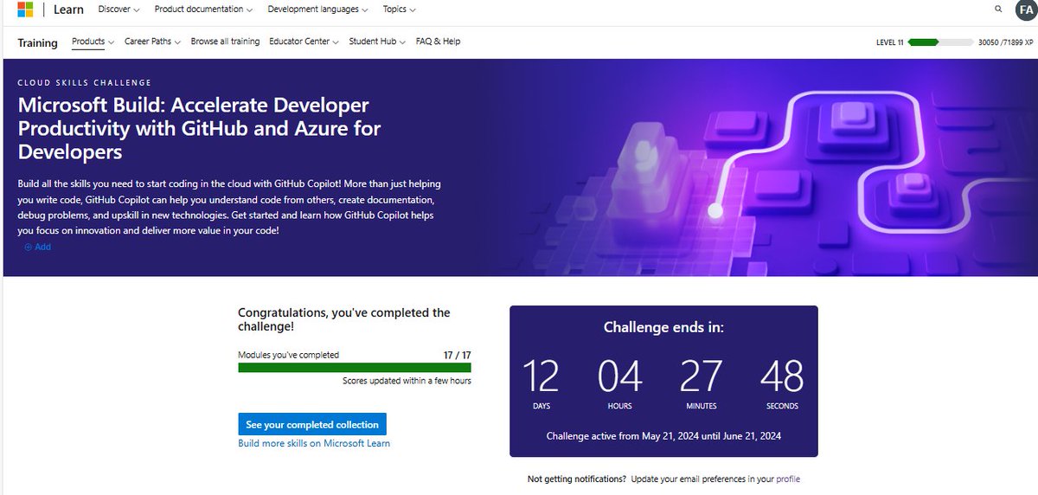Expand the Topics dropdown
This screenshot has width=1038, height=495.
click(x=399, y=10)
